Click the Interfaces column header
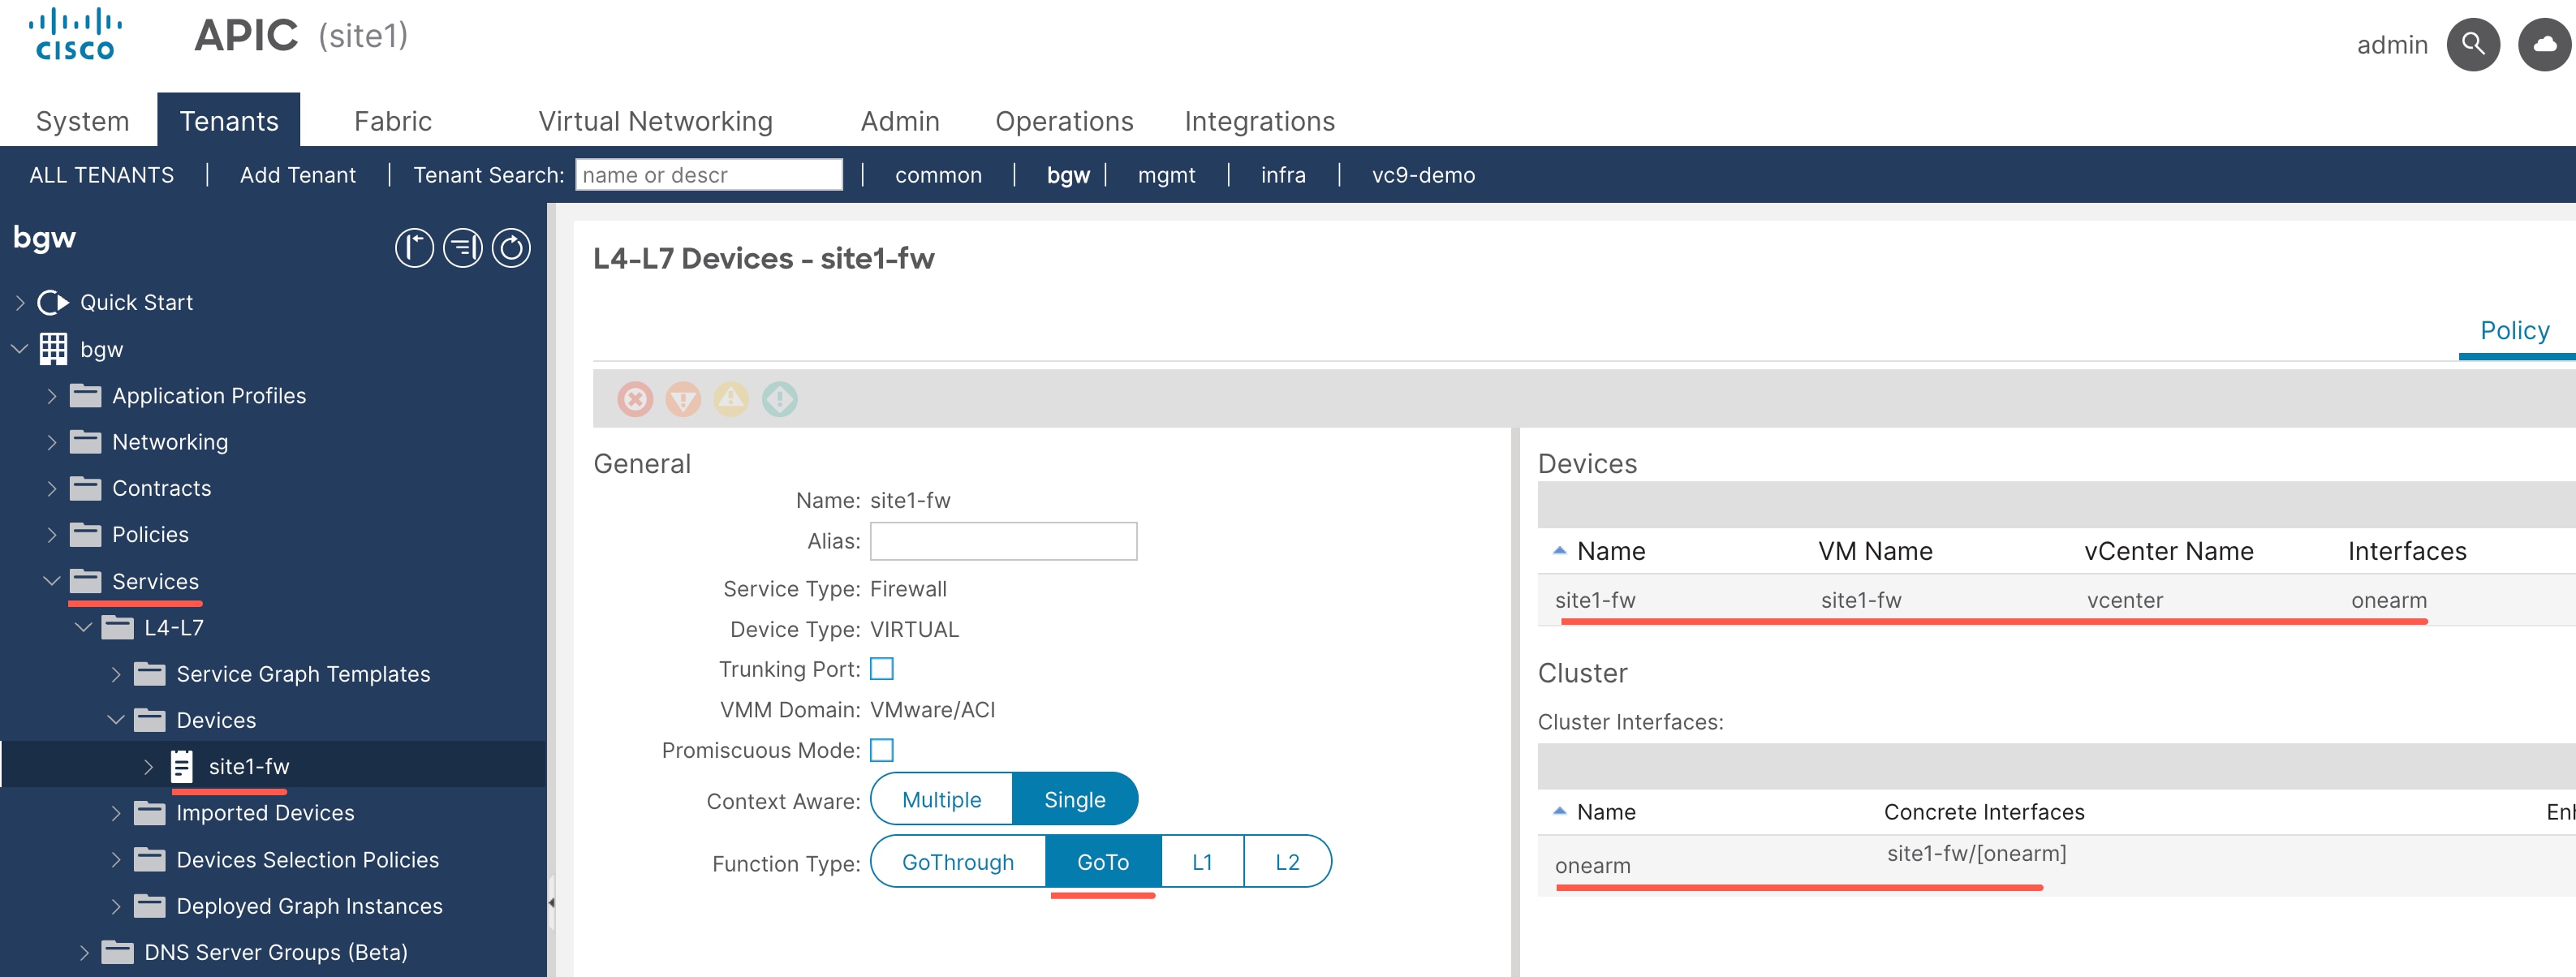Viewport: 2576px width, 977px height. 2407,551
